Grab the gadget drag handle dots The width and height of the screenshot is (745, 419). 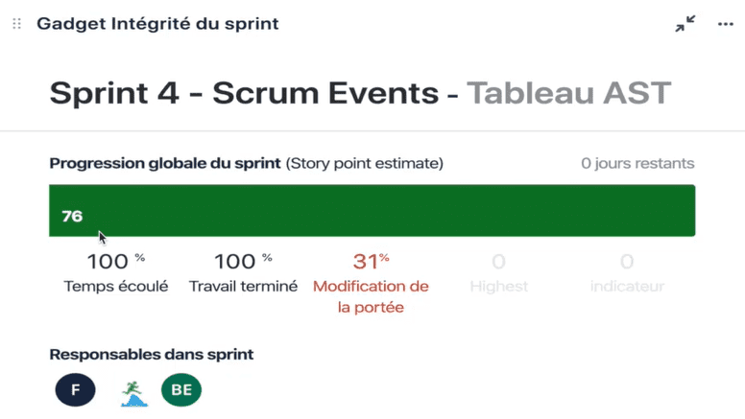[17, 24]
